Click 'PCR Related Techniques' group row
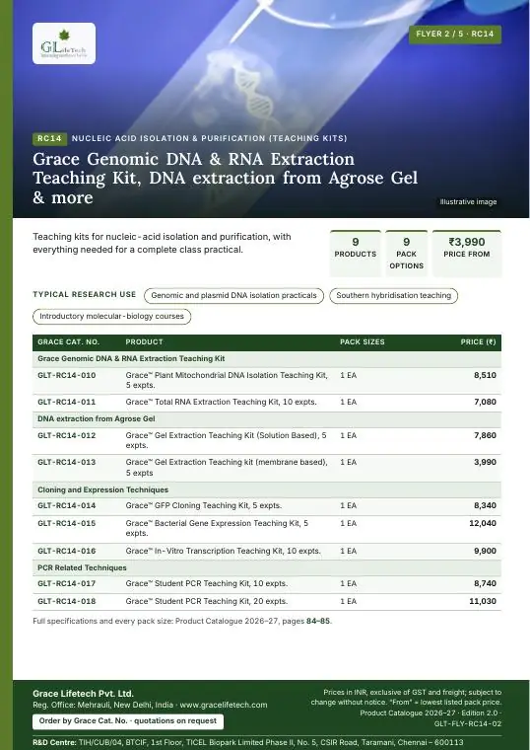Screen dimensions: 530x750 click(267, 568)
